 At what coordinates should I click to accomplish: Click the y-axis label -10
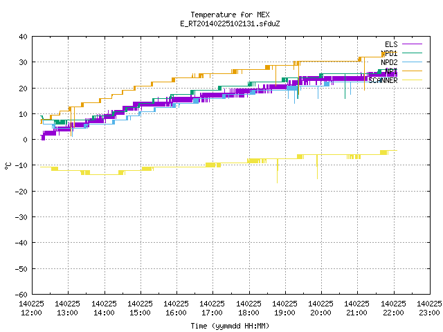coord(21,165)
